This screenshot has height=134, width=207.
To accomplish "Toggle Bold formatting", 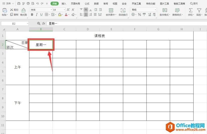I will [x=32, y=14].
